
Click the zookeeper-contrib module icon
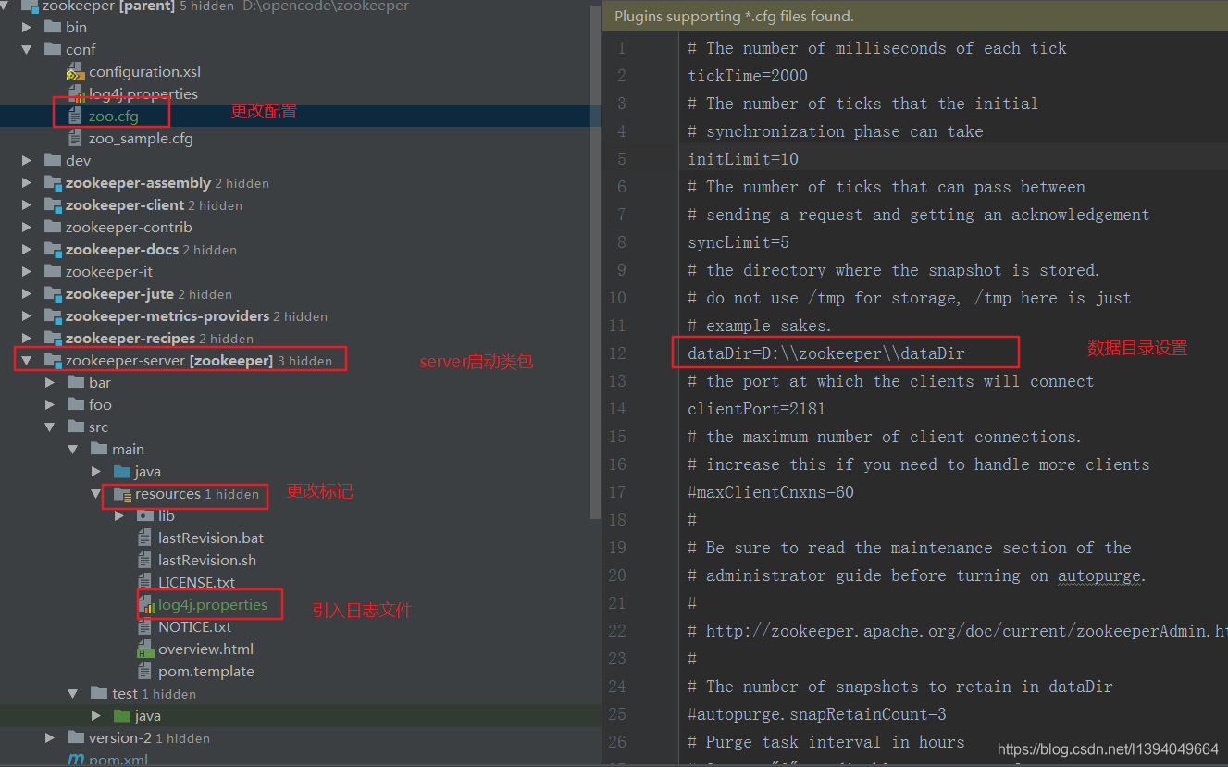click(53, 228)
